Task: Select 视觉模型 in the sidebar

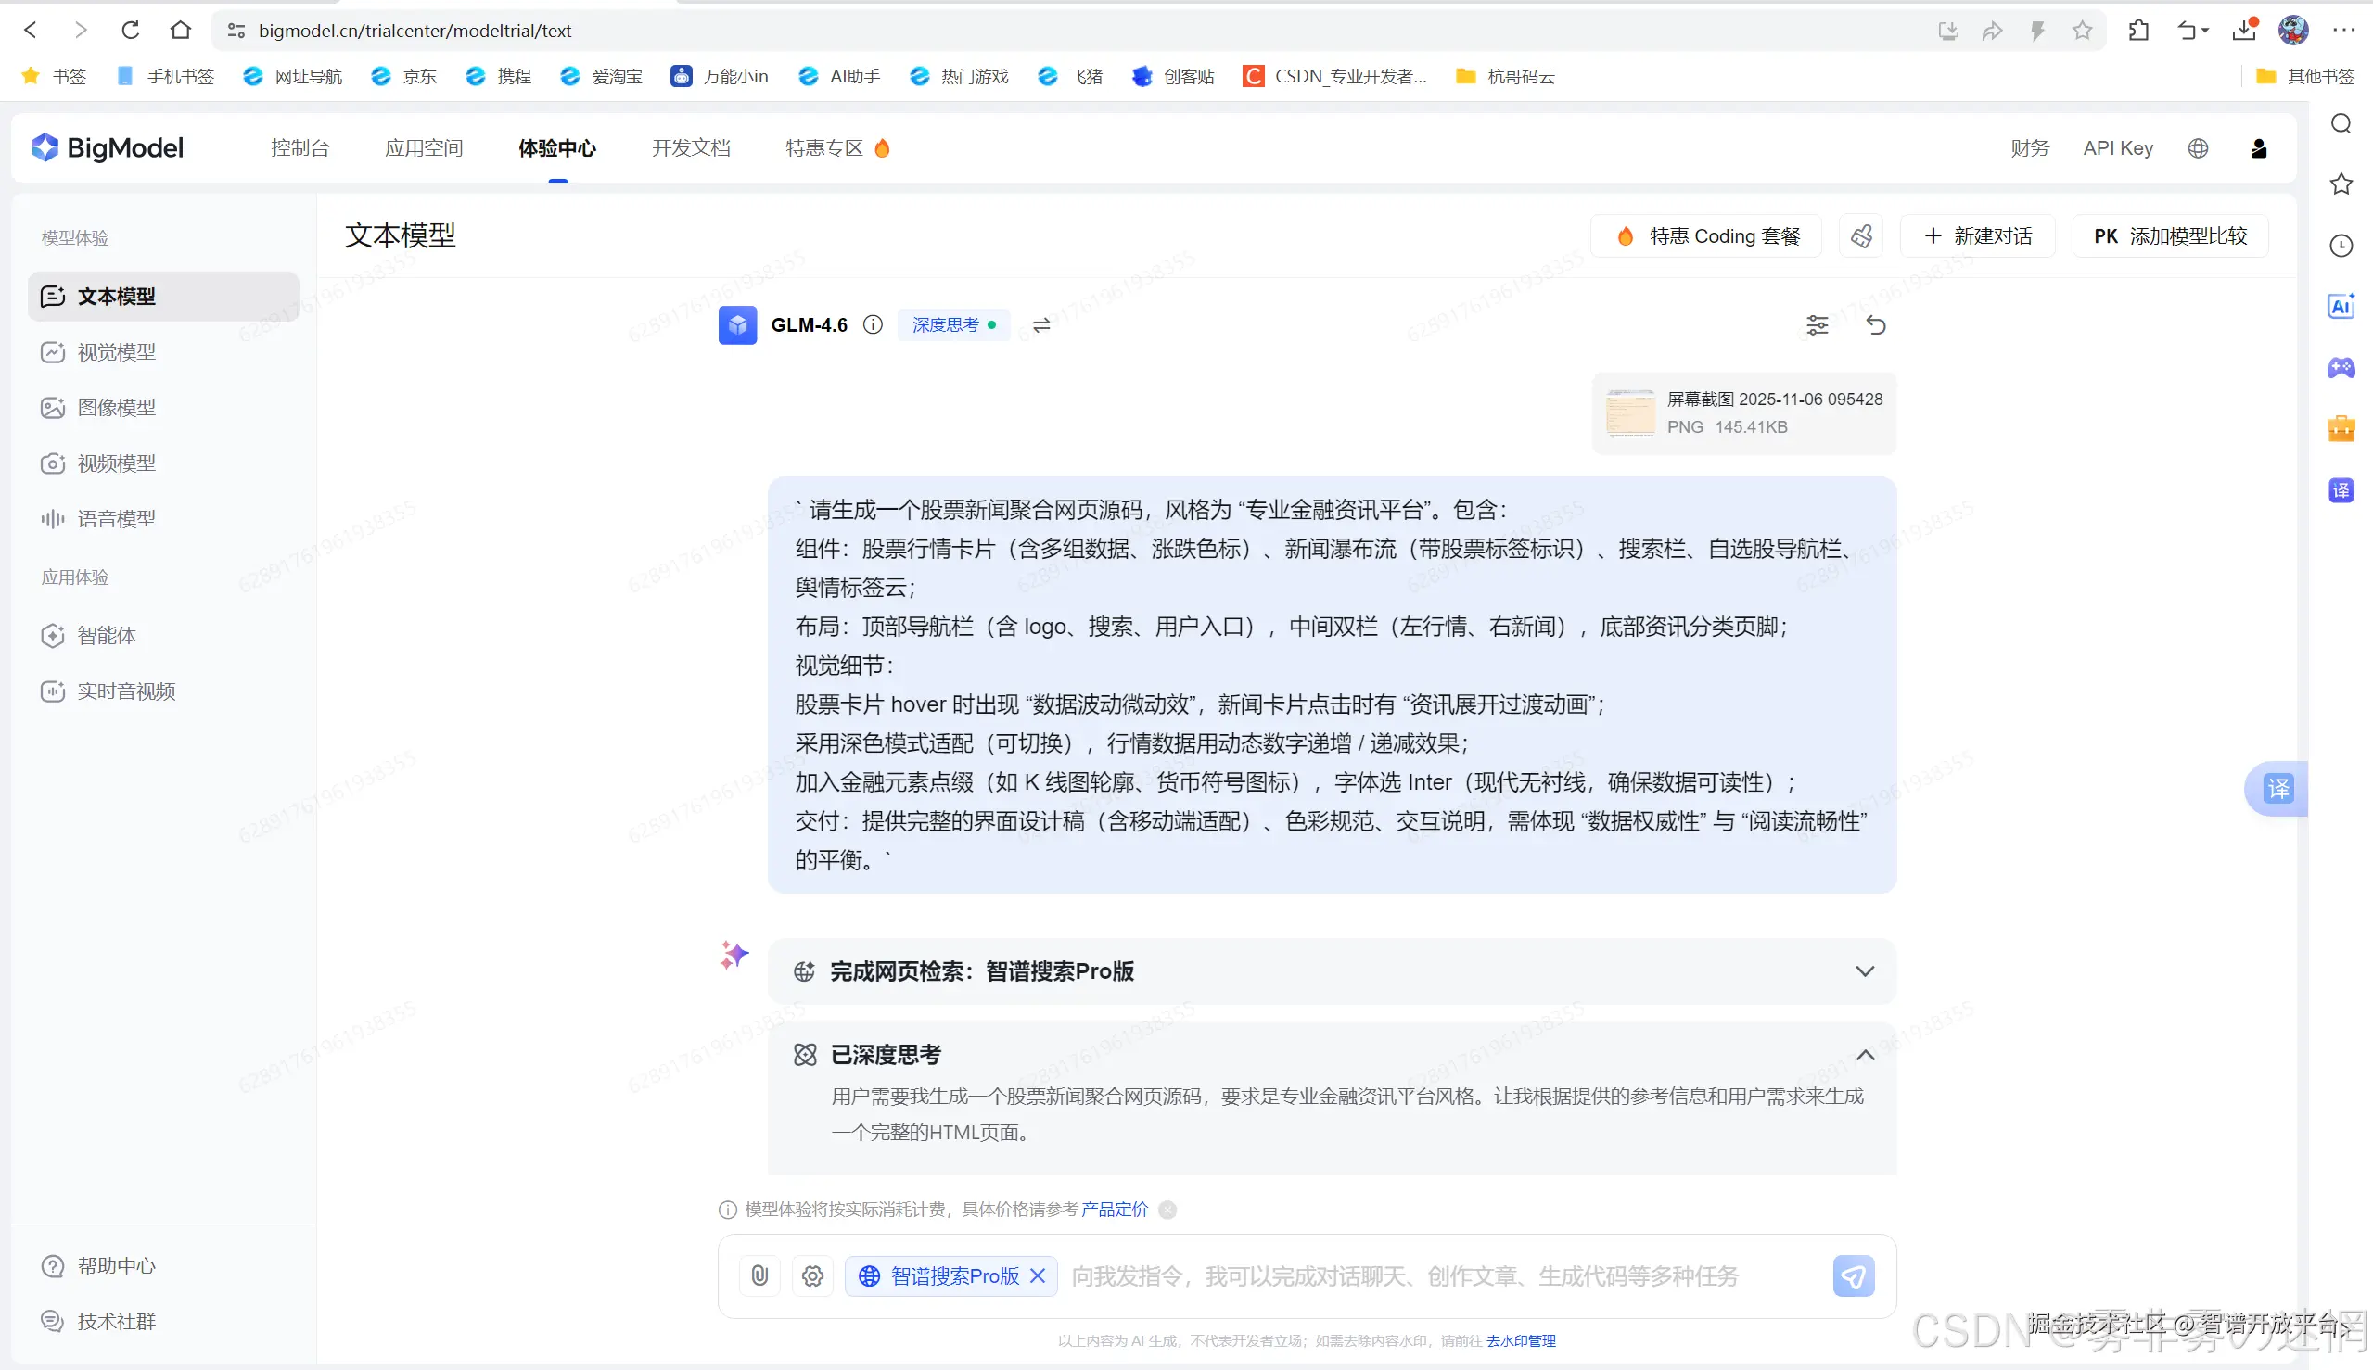Action: click(x=116, y=352)
